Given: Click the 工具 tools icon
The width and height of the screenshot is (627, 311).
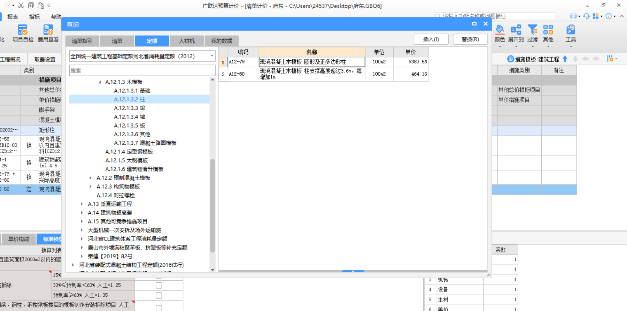Looking at the screenshot, I should pos(571,30).
